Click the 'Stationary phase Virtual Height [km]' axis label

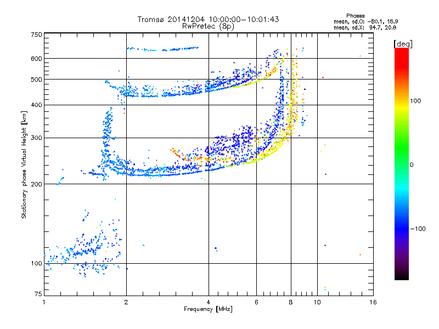(x=24, y=164)
